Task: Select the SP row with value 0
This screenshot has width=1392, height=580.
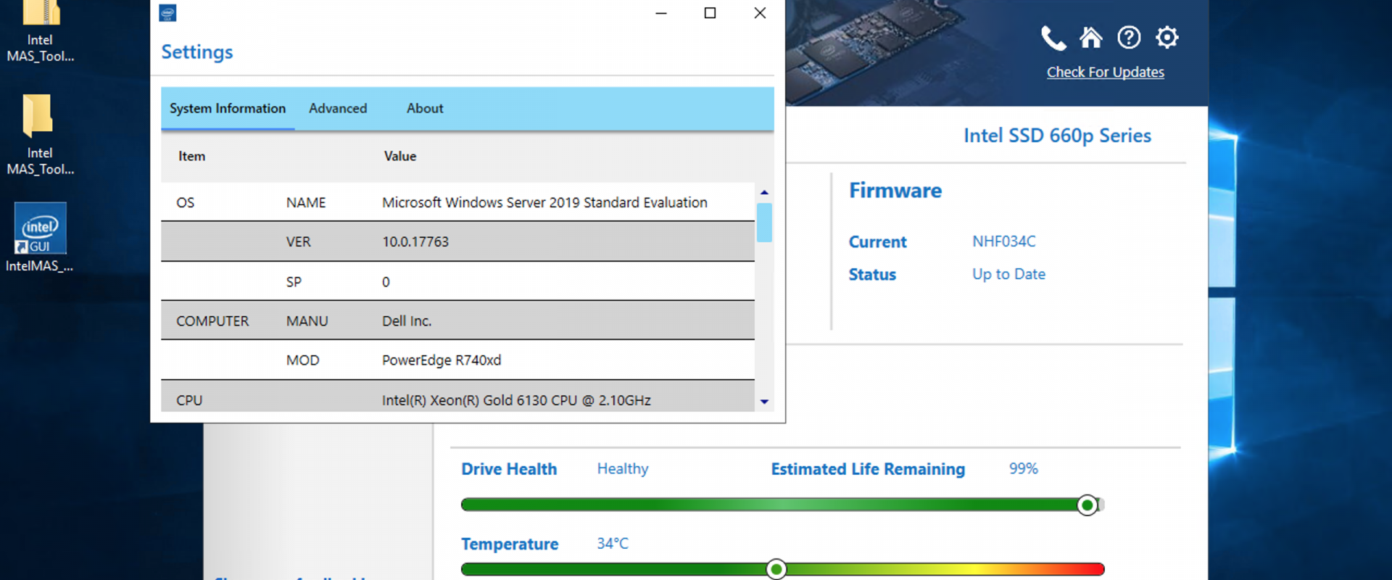Action: click(x=457, y=281)
